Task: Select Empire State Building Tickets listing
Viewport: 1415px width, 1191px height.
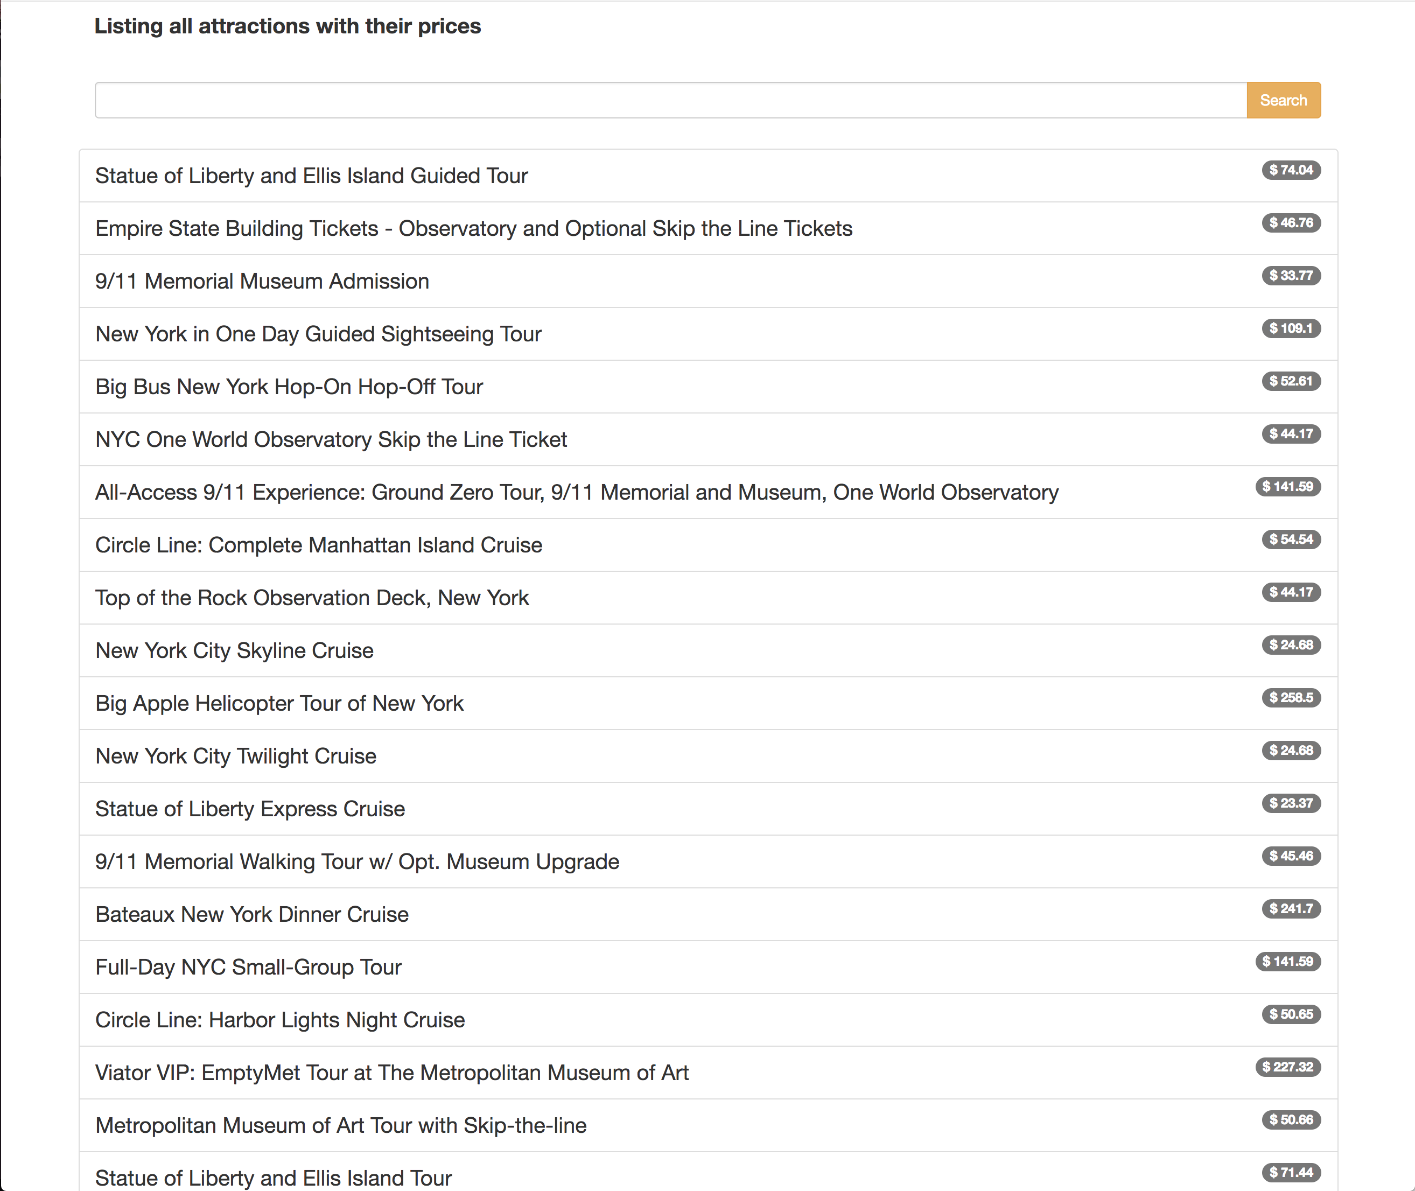Action: (x=473, y=228)
